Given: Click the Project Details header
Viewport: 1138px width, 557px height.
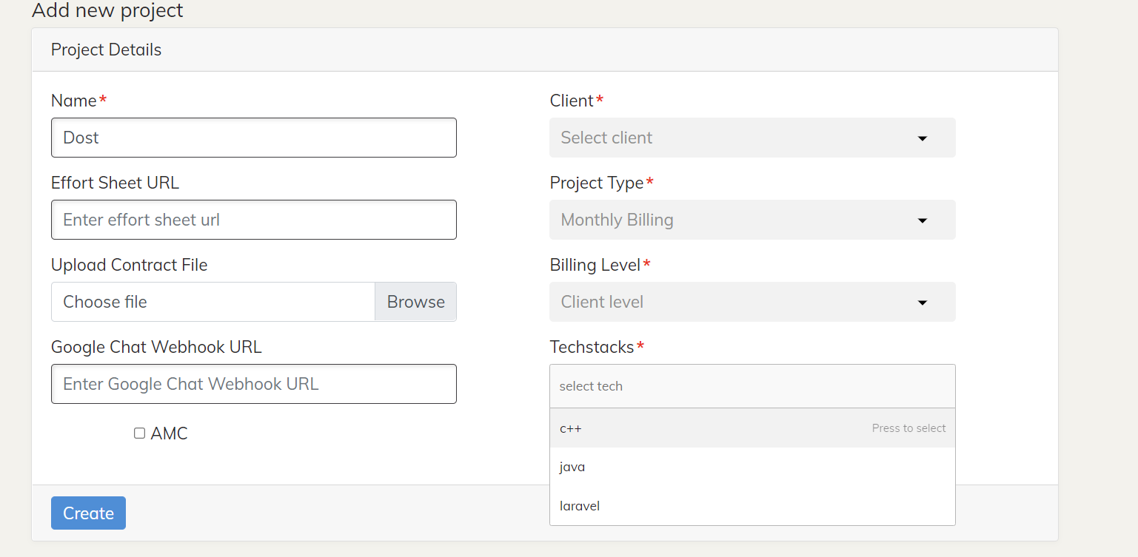Looking at the screenshot, I should 106,50.
